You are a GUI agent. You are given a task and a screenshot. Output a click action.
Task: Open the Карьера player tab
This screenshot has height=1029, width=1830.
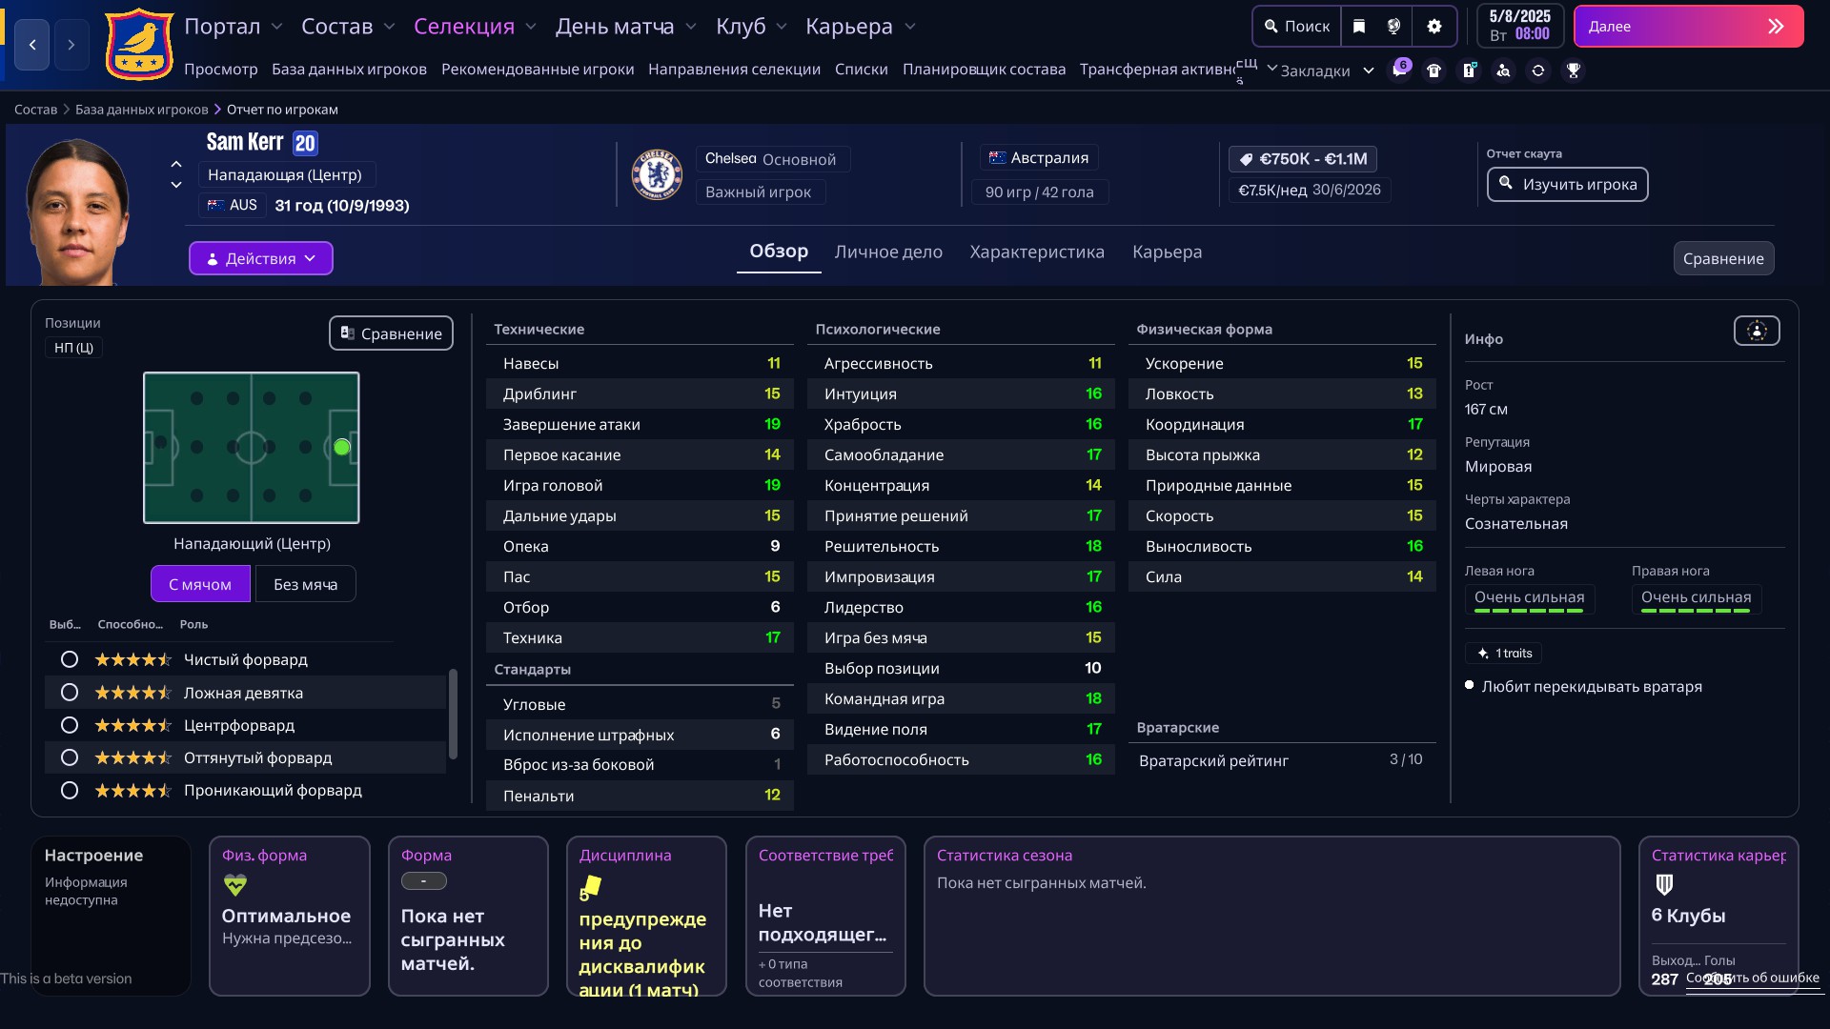pos(1167,252)
